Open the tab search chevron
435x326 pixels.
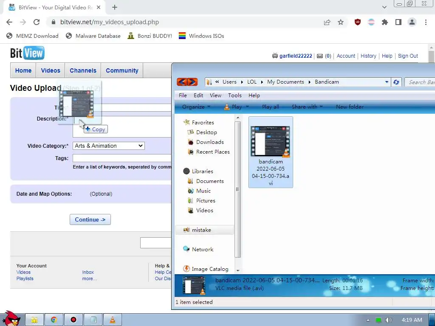click(x=384, y=7)
